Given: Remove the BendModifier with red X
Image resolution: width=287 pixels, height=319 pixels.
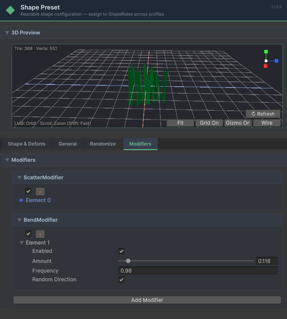Looking at the screenshot, I should [40, 234].
